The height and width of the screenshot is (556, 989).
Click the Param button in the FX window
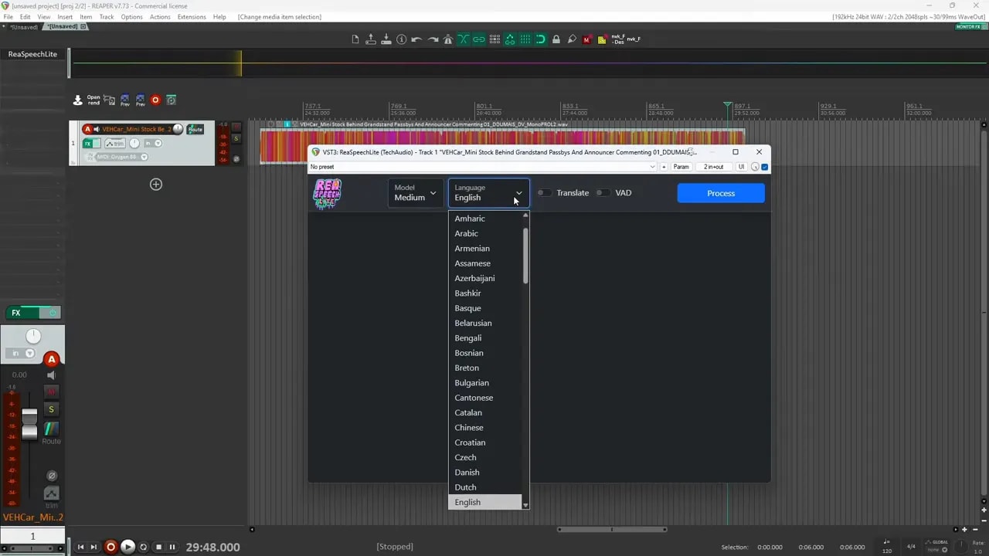pyautogui.click(x=681, y=167)
